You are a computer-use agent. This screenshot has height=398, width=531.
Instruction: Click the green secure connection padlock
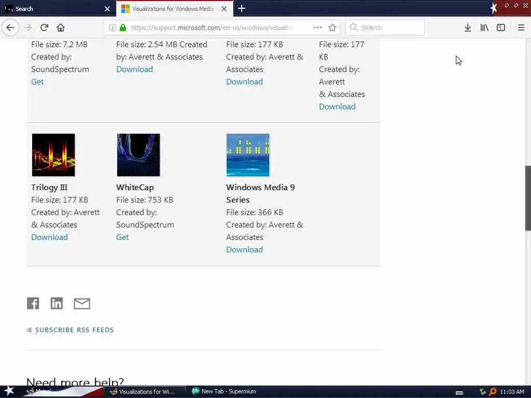[123, 27]
